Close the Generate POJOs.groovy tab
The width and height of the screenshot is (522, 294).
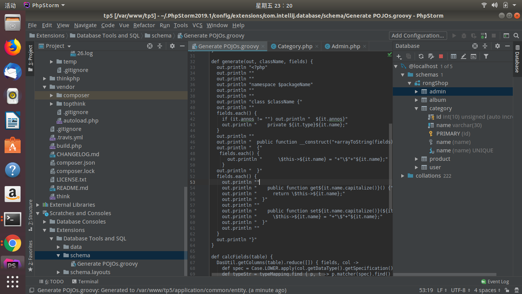pos(263,46)
